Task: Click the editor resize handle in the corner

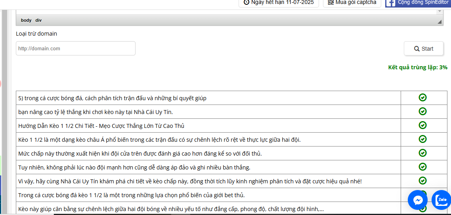Action: point(440,22)
